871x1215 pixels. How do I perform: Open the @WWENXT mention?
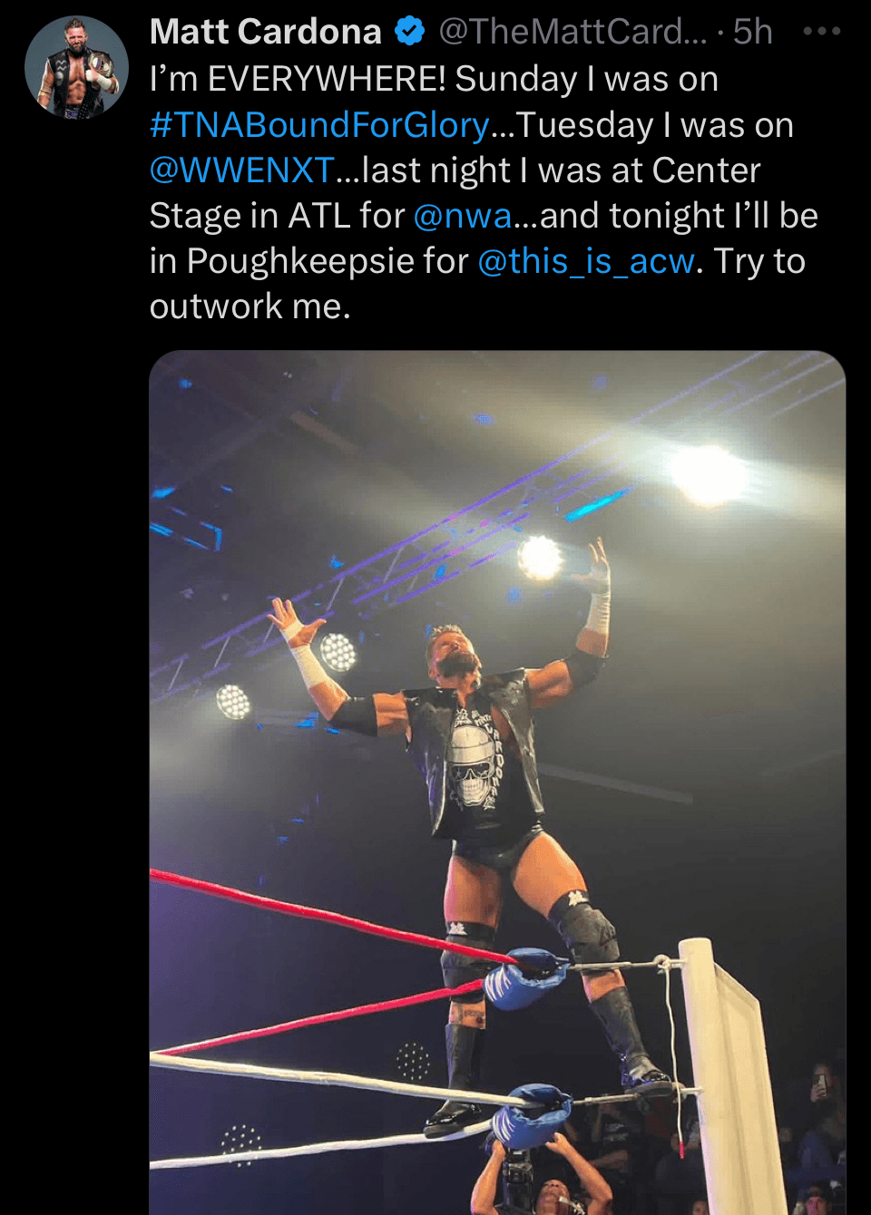[x=242, y=170]
